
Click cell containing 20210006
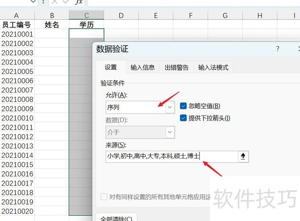(17, 81)
